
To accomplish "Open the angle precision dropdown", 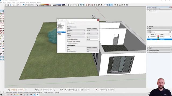I will [92, 49].
